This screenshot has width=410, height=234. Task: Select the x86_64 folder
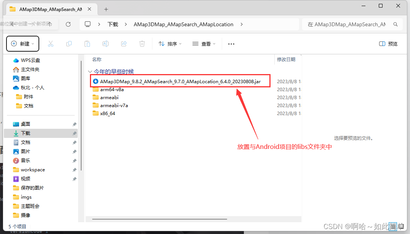tap(107, 113)
